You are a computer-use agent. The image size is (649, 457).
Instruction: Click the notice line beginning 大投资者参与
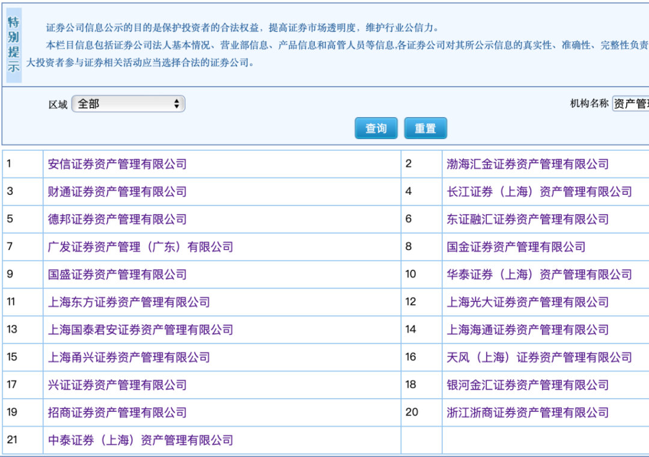141,63
